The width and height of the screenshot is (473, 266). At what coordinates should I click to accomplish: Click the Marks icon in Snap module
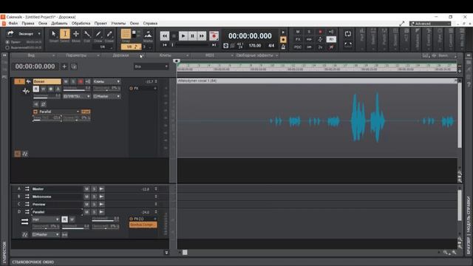(x=148, y=34)
